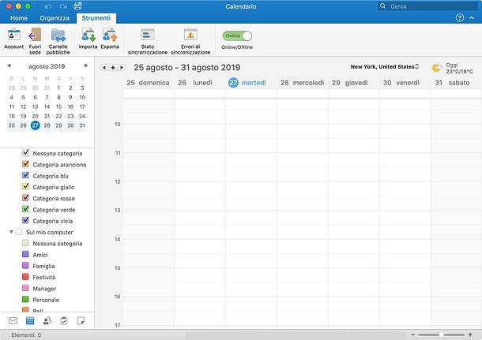Select 25 domenica column header

[x=148, y=83]
